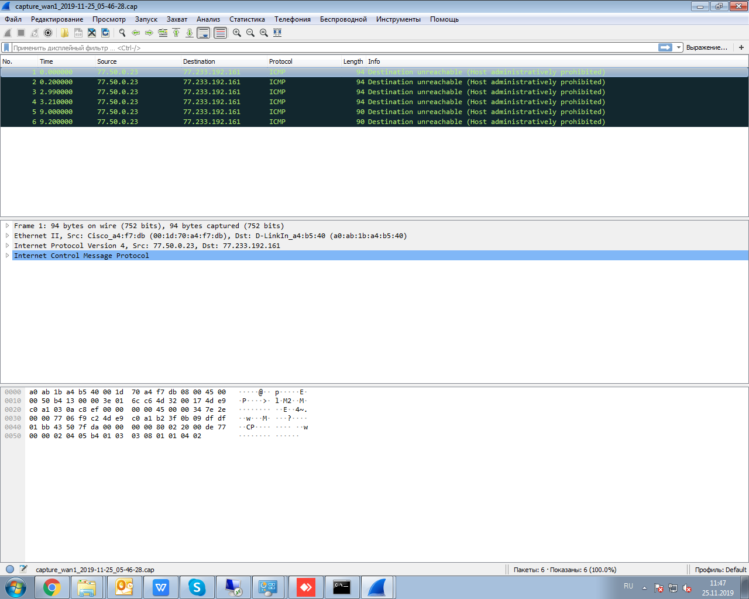The image size is (749, 599).
Task: Toggle packet list colorization
Action: (x=220, y=33)
